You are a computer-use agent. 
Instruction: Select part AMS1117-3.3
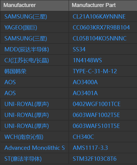[90, 148]
